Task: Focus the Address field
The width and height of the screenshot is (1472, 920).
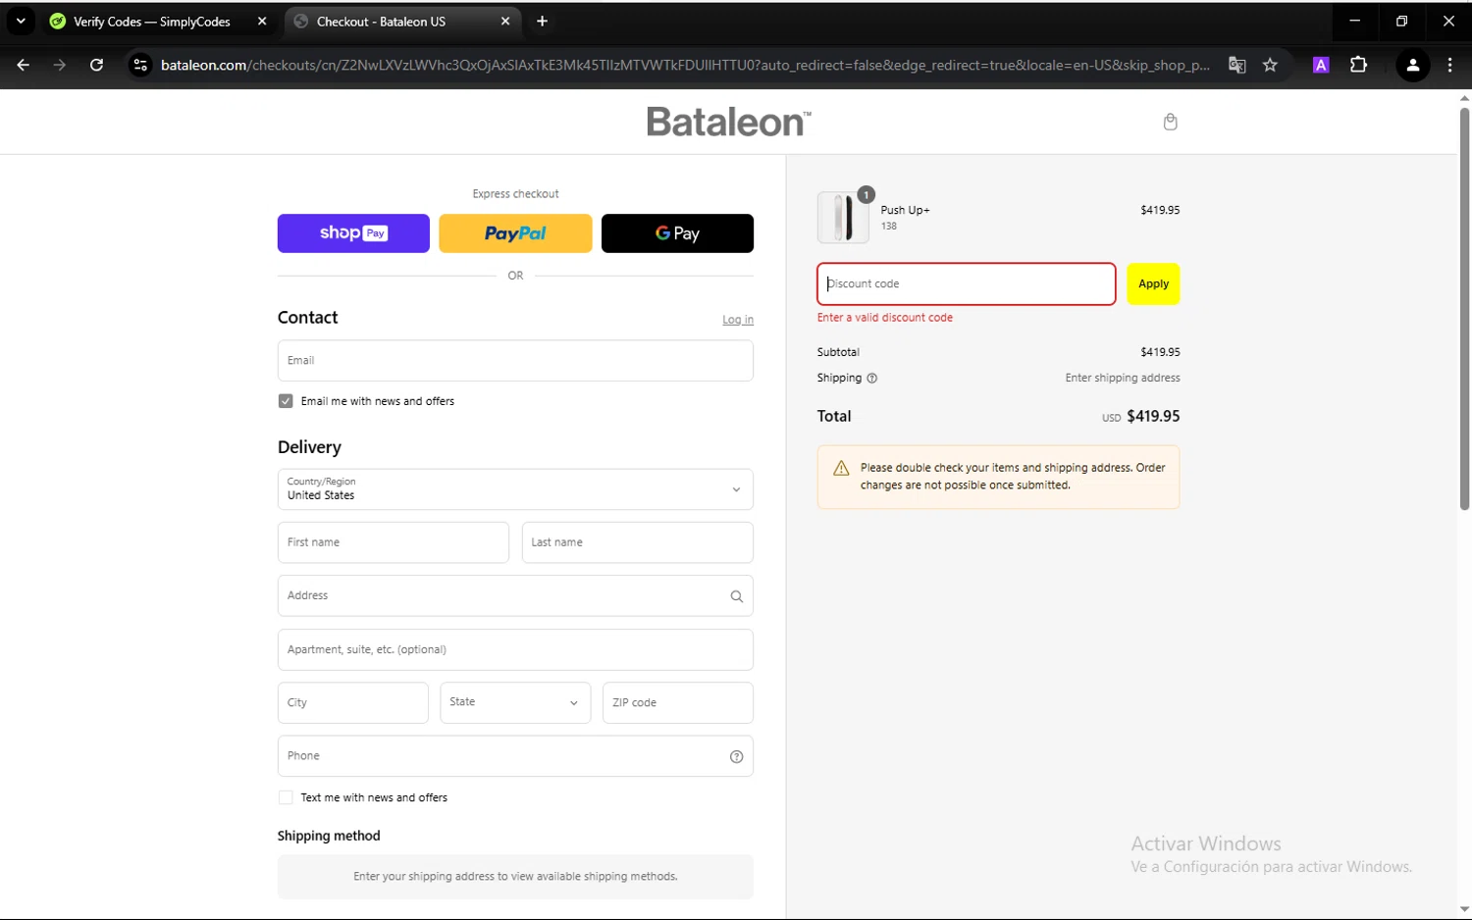Action: pyautogui.click(x=515, y=596)
